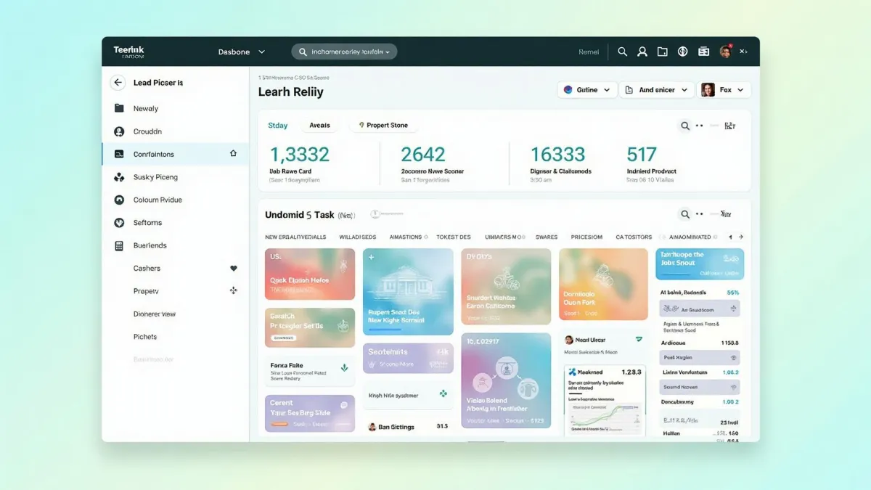871x490 pixels.
Task: Click the home icon on the Confaintons row
Action: 233,154
